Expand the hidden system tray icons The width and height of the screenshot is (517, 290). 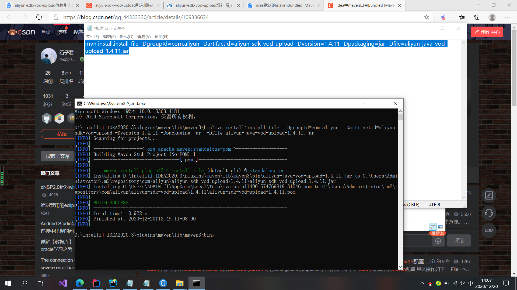click(422, 283)
